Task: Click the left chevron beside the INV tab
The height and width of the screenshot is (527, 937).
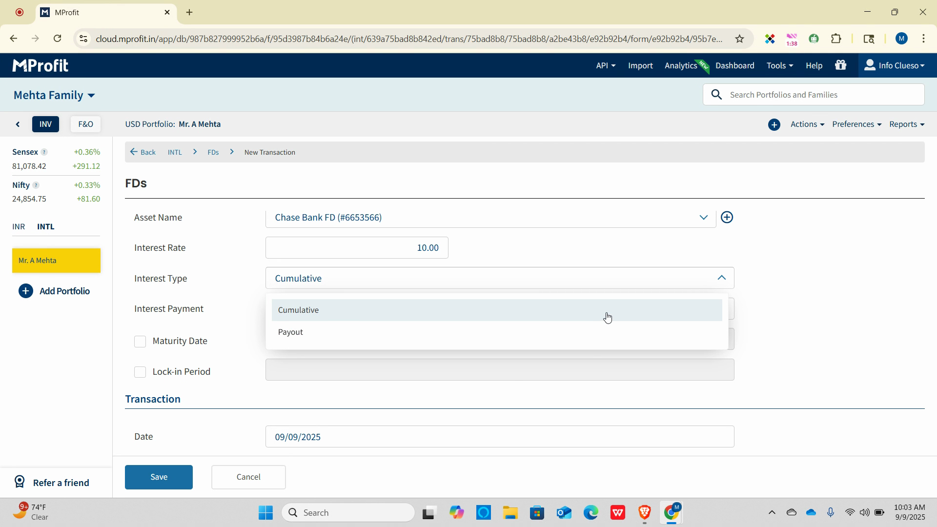Action: pos(18,124)
